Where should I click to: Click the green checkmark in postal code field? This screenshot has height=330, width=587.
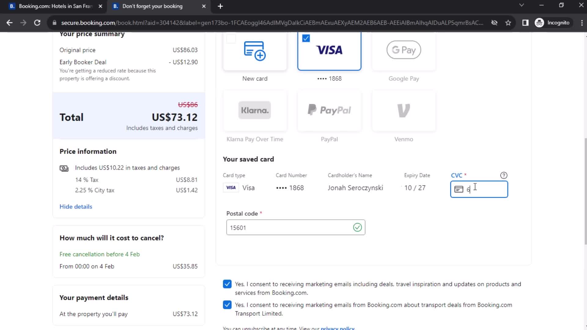357,227
